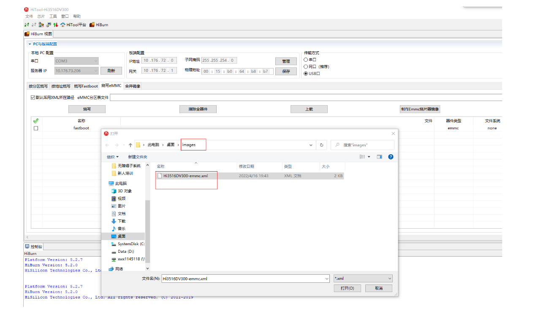Switch to the 烧写Fastboot tab
Image resolution: width=549 pixels, height=309 pixels.
(x=86, y=86)
